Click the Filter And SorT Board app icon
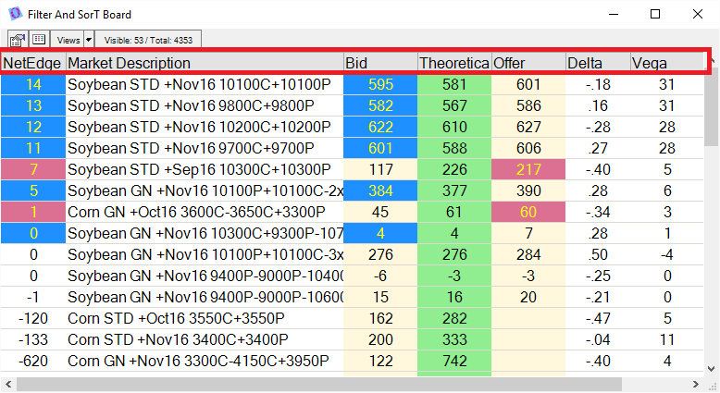The image size is (720, 393). click(x=14, y=14)
